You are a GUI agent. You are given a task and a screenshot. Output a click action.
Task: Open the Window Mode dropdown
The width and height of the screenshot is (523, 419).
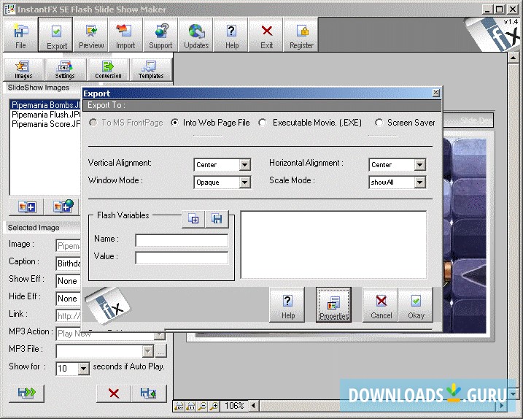click(x=244, y=182)
